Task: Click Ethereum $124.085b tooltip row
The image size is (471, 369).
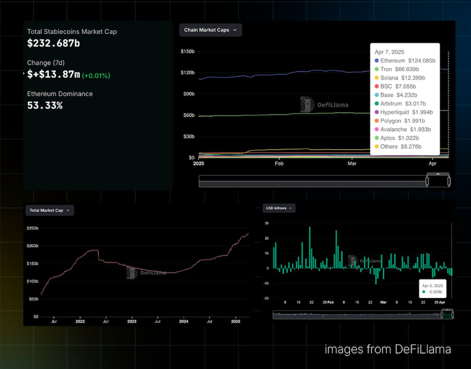Action: click(405, 61)
